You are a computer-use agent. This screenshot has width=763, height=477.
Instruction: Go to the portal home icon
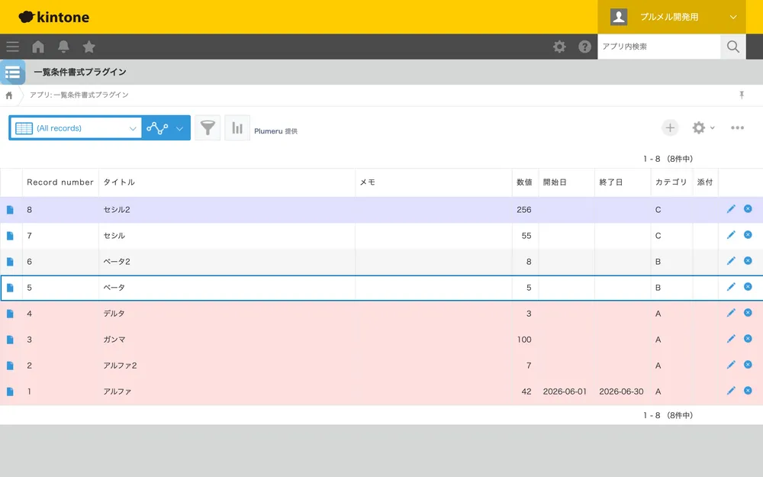point(38,47)
